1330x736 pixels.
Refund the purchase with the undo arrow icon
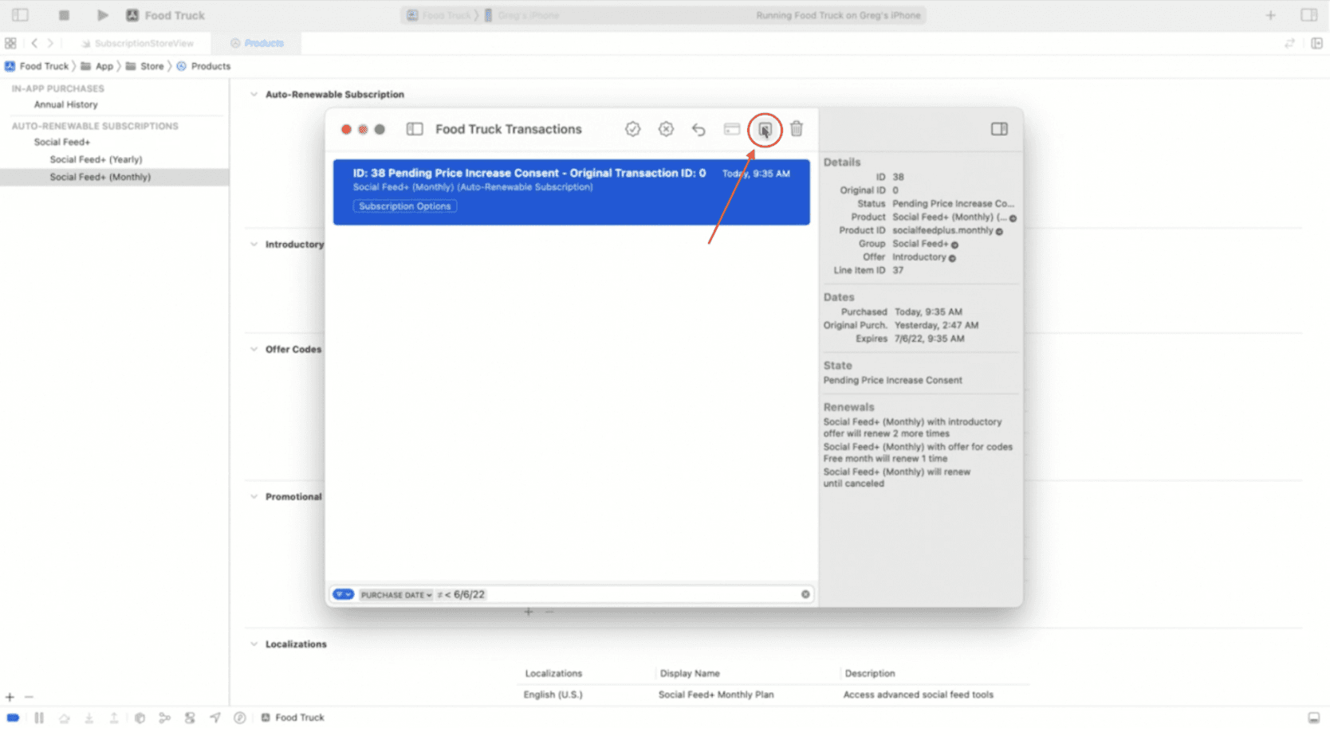[x=698, y=128]
